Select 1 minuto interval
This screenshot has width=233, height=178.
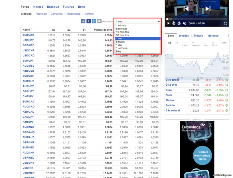coord(138,25)
